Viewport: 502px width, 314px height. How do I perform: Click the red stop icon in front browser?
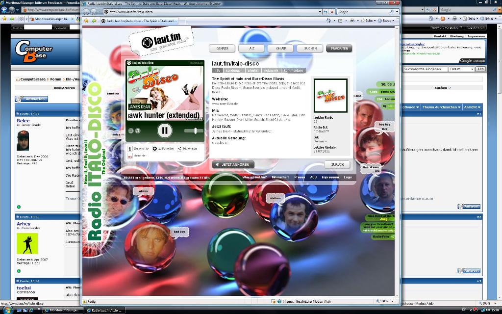click(x=332, y=12)
